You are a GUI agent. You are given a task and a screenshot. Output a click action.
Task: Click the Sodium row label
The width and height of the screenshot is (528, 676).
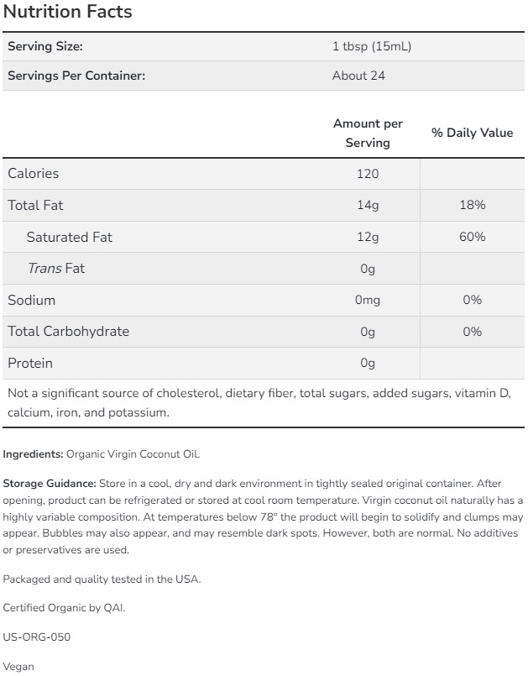[x=31, y=300]
